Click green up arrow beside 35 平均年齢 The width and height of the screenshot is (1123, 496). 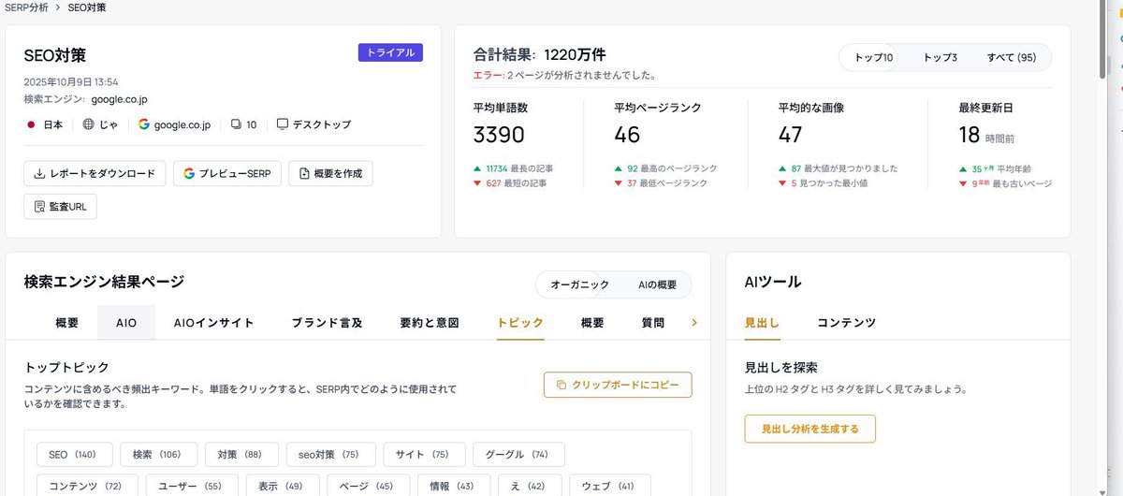point(963,168)
